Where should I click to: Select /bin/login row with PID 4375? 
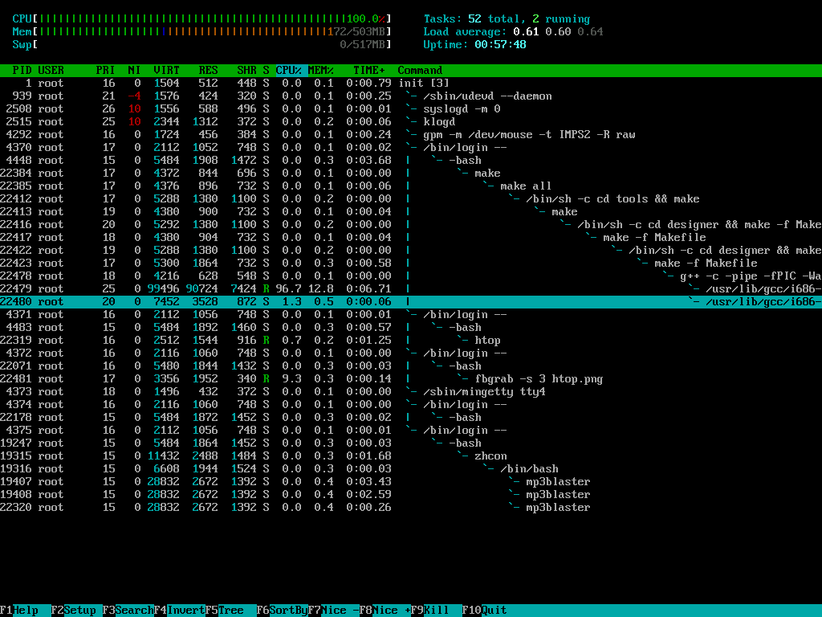click(411, 431)
